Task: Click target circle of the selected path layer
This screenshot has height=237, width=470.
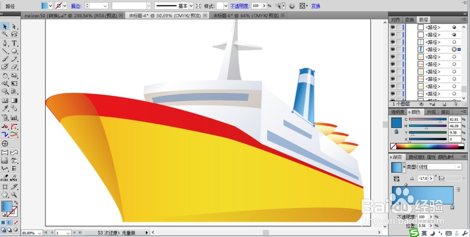Action: click(x=454, y=49)
